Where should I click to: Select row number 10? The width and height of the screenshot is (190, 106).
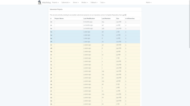pos(95,55)
